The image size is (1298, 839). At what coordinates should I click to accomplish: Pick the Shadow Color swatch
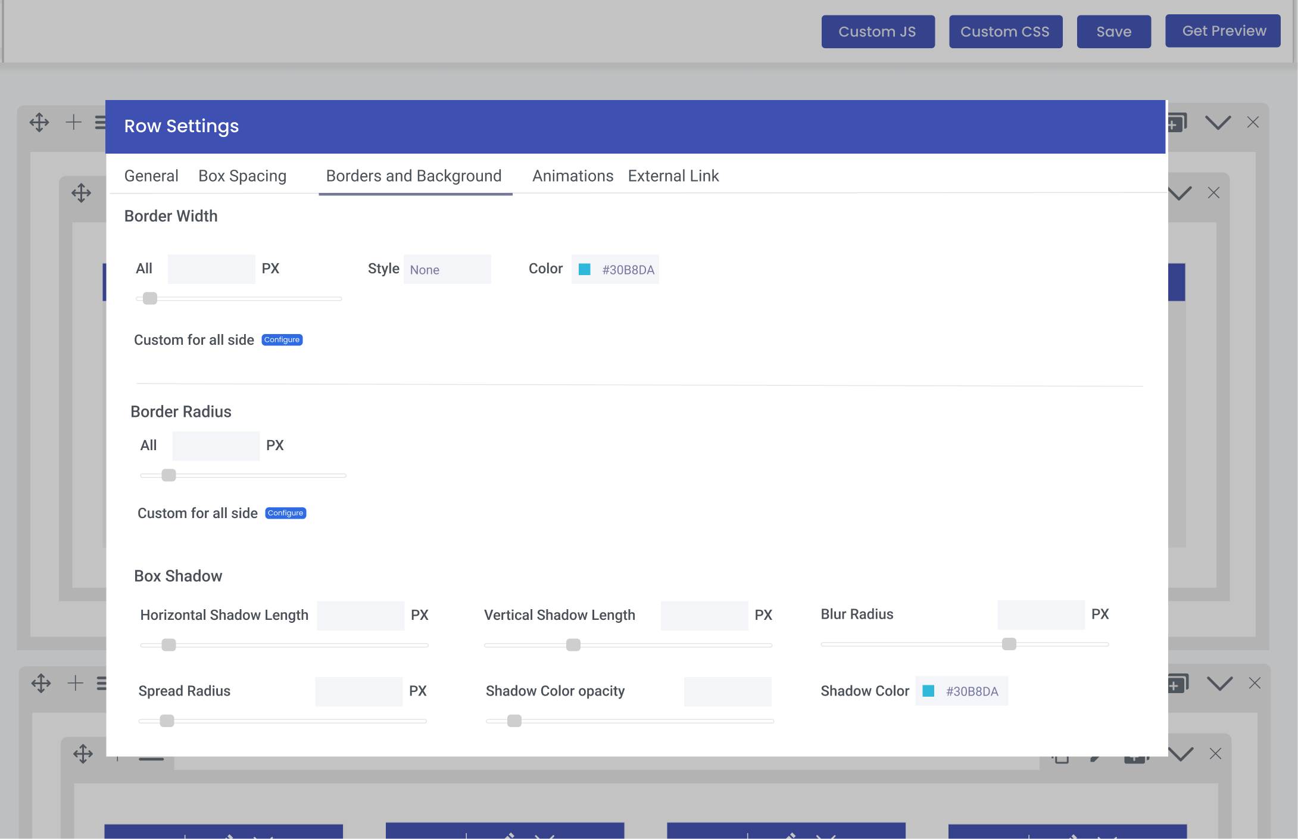[928, 691]
